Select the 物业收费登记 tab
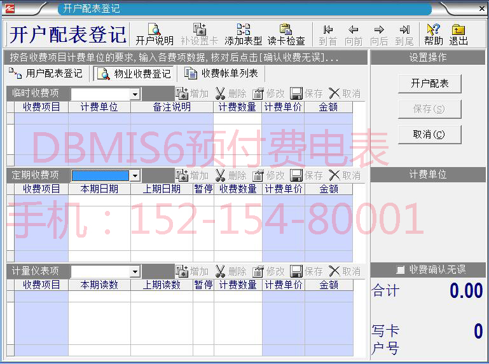The image size is (489, 364). tap(135, 74)
